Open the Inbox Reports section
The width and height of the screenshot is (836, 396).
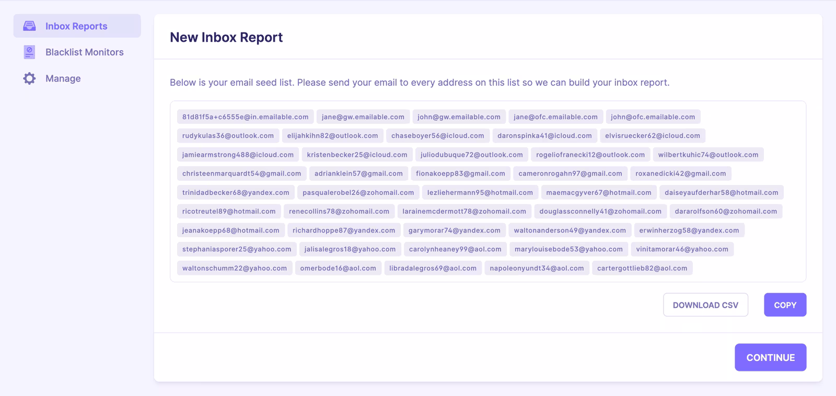click(x=76, y=26)
